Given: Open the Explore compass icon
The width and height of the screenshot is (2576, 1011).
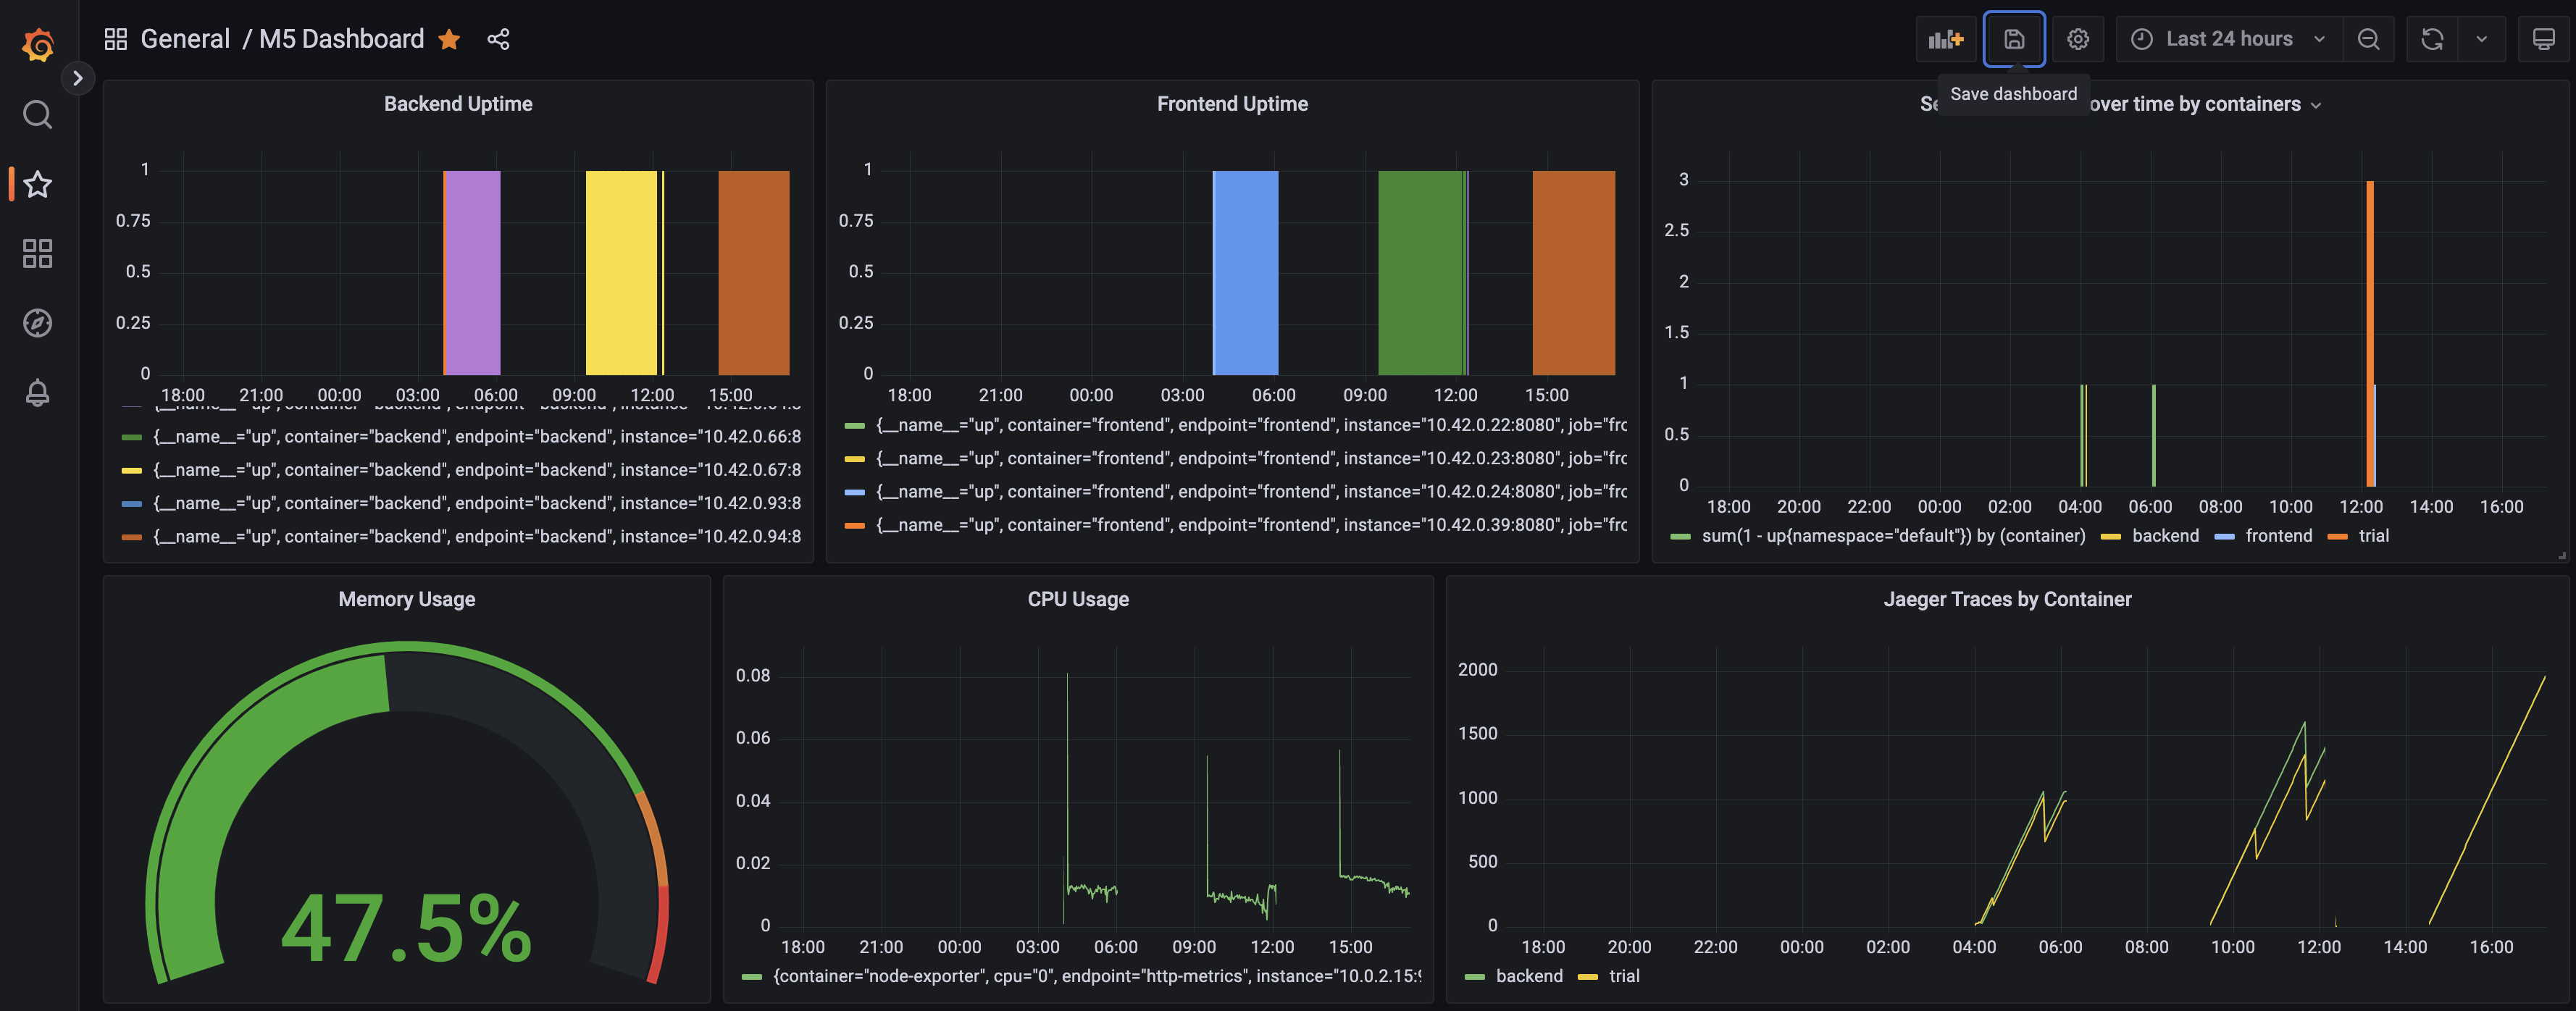Looking at the screenshot, I should [38, 323].
